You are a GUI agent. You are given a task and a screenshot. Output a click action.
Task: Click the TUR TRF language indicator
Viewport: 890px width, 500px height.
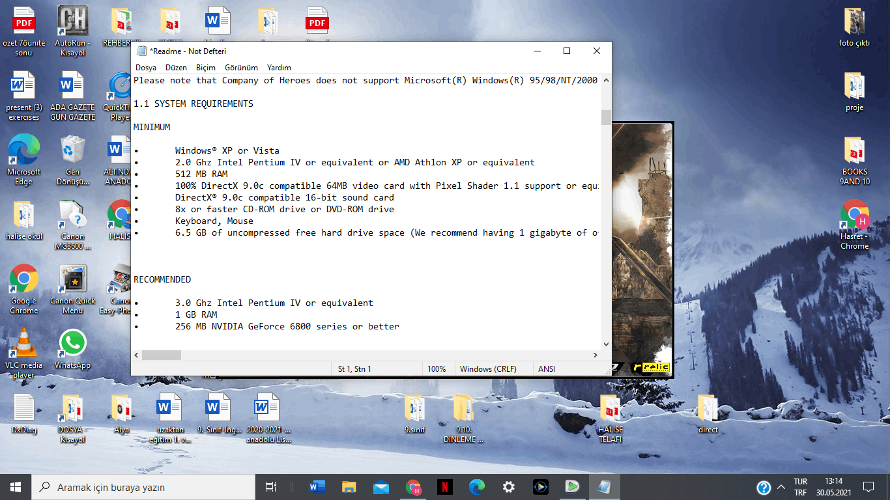pyautogui.click(x=800, y=487)
